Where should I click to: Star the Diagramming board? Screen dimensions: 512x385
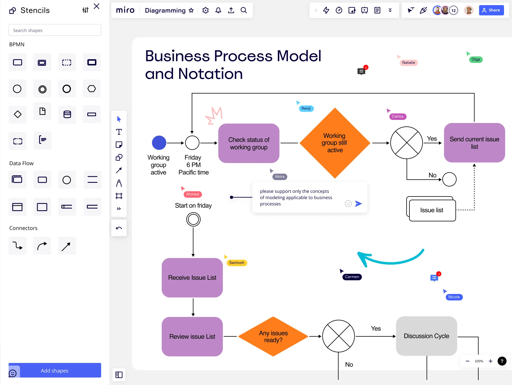pyautogui.click(x=191, y=10)
